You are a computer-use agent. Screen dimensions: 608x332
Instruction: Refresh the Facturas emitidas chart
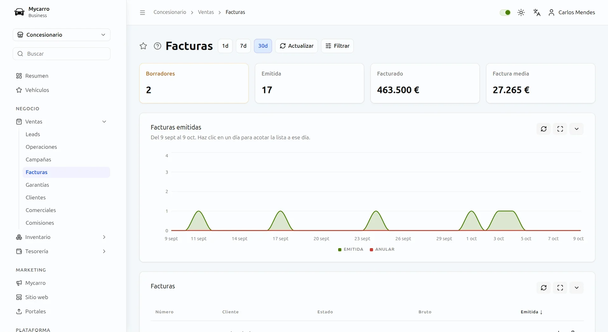544,129
